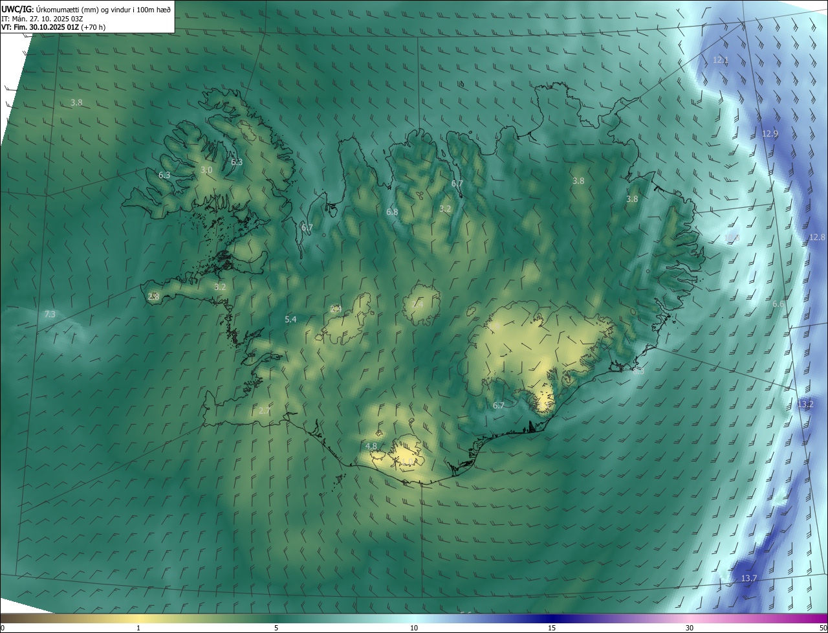
Task: Click the 3.0 value label
Action: click(206, 170)
